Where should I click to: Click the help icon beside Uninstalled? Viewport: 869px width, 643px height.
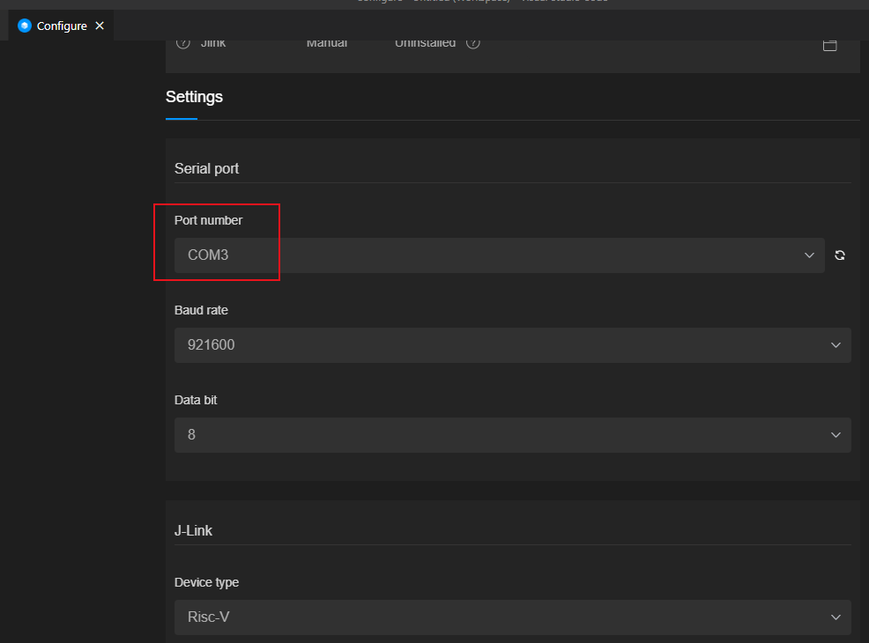tap(472, 42)
